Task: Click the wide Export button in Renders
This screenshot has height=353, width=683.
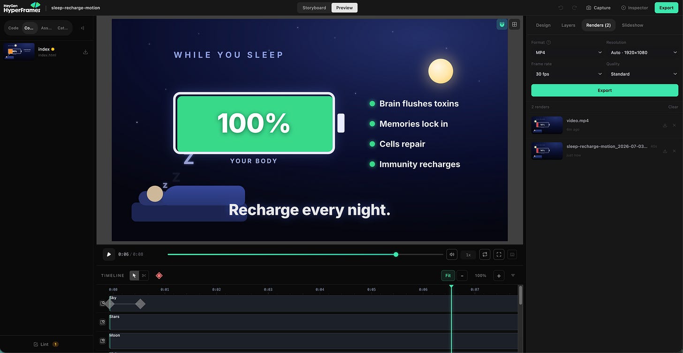Action: pos(605,90)
